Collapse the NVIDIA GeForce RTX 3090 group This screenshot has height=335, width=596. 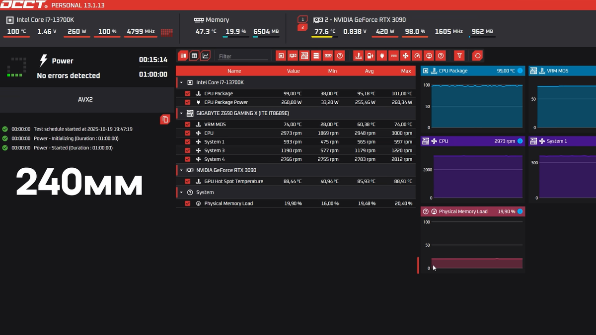click(181, 170)
